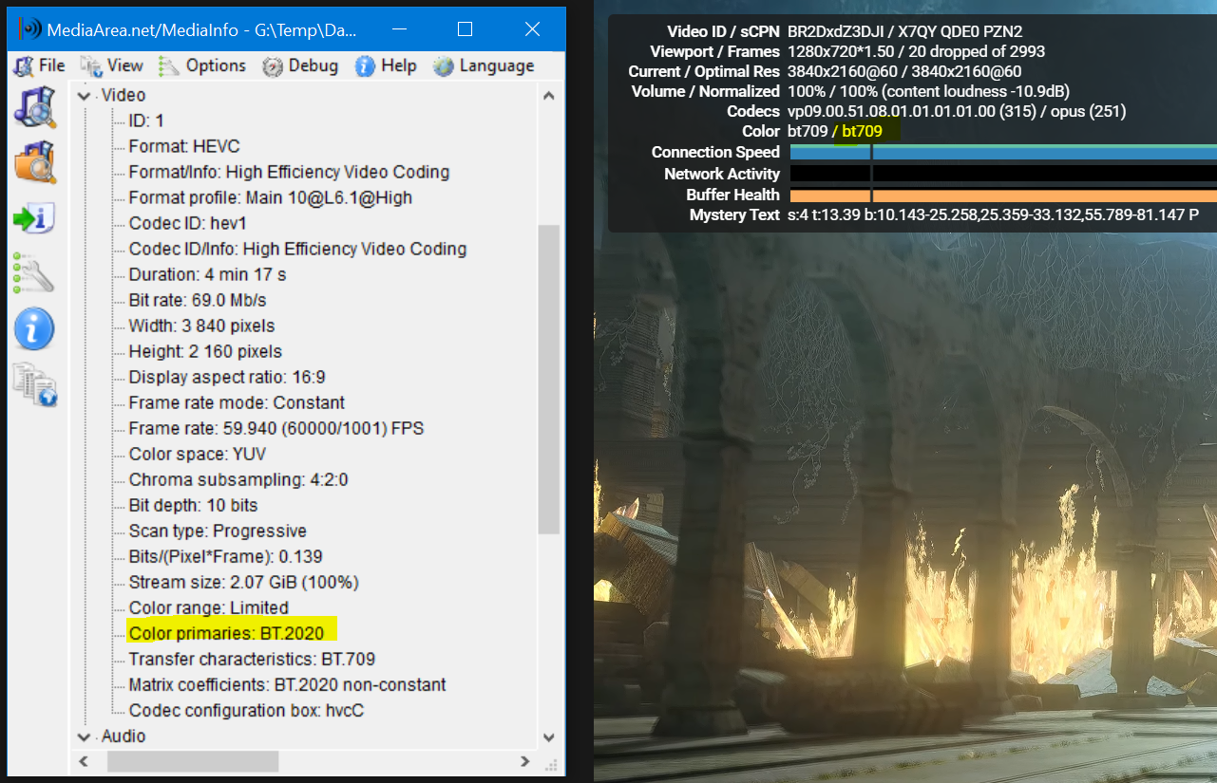Click the Video ID value 'BR2DxdZ3DJI' in stats overlay
The height and width of the screenshot is (783, 1217).
(x=836, y=31)
